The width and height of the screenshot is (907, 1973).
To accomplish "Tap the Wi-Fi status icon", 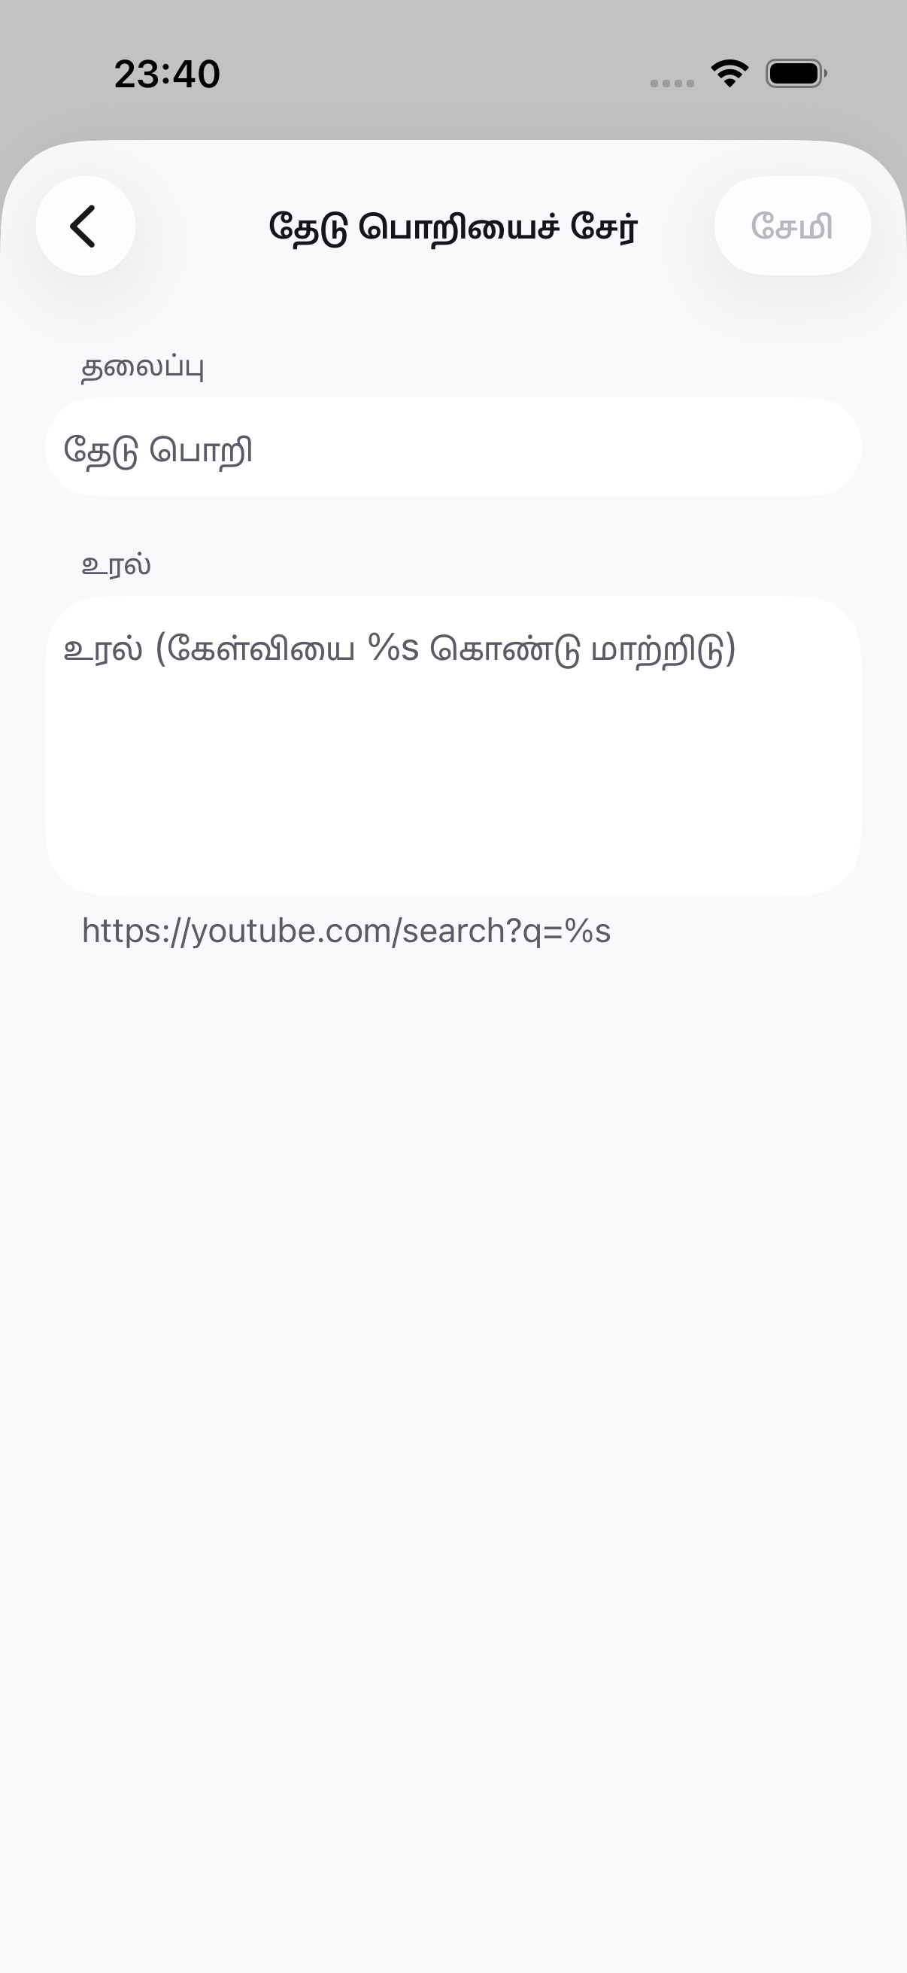I will tap(730, 74).
